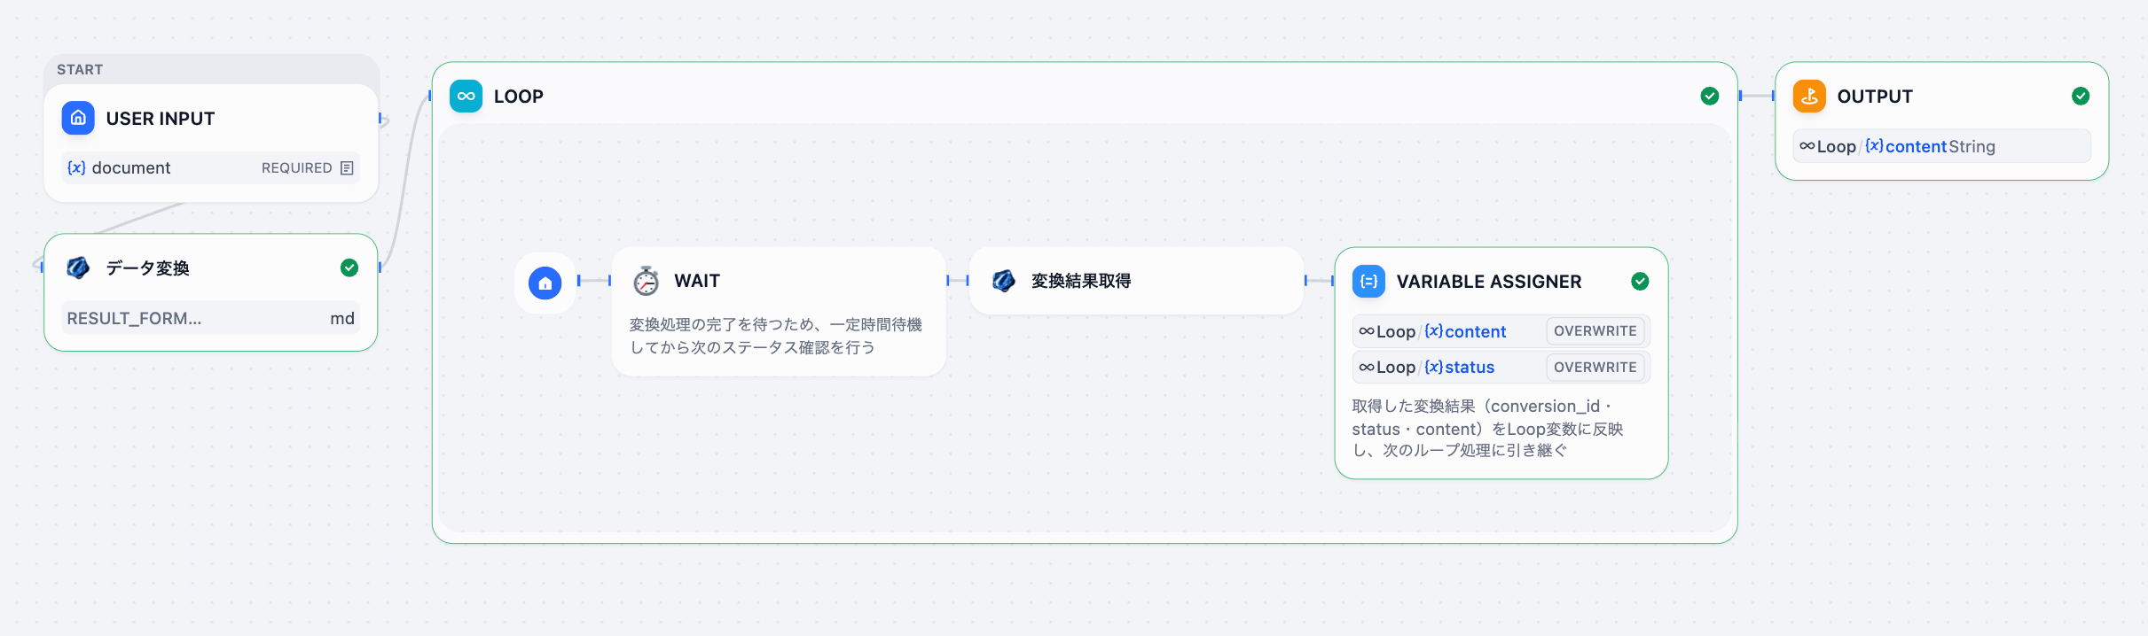Click the 変換結果取得 node icon
This screenshot has width=2148, height=636.
click(x=1004, y=281)
